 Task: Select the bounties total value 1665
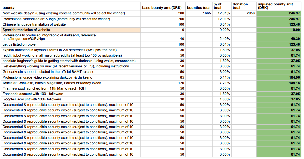click(x=199, y=13)
